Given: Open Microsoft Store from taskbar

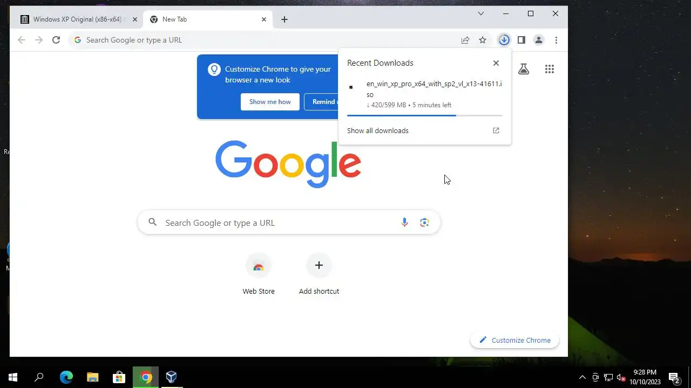Looking at the screenshot, I should click(119, 377).
